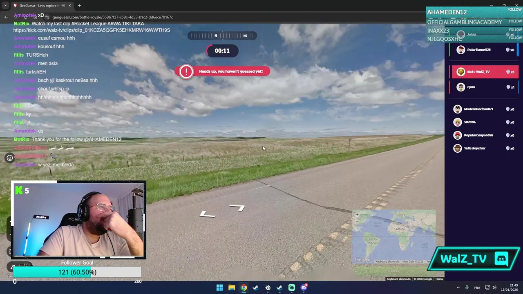Select player ModernHorizon071
The height and width of the screenshot is (294, 523).
485,109
